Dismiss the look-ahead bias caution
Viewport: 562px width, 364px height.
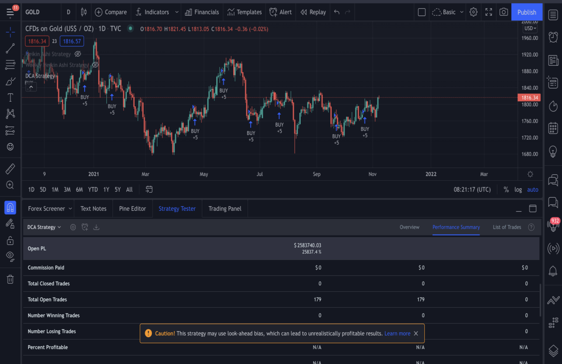pos(416,334)
